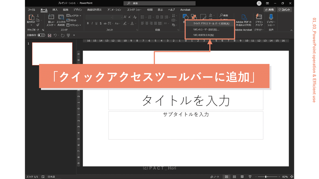Align text left

click(142, 23)
